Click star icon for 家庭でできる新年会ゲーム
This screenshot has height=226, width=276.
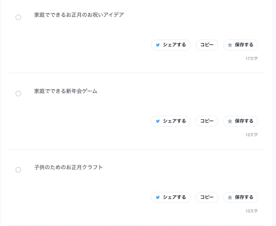point(230,121)
